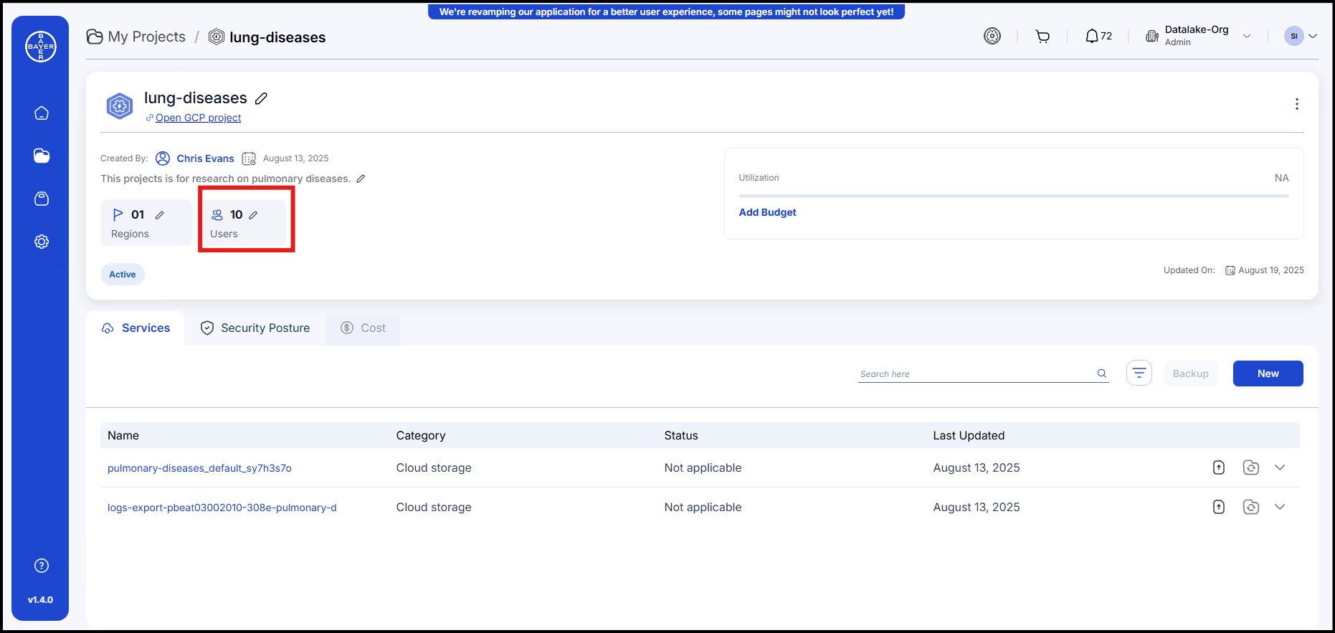Open notifications bell showing 72

(1098, 36)
